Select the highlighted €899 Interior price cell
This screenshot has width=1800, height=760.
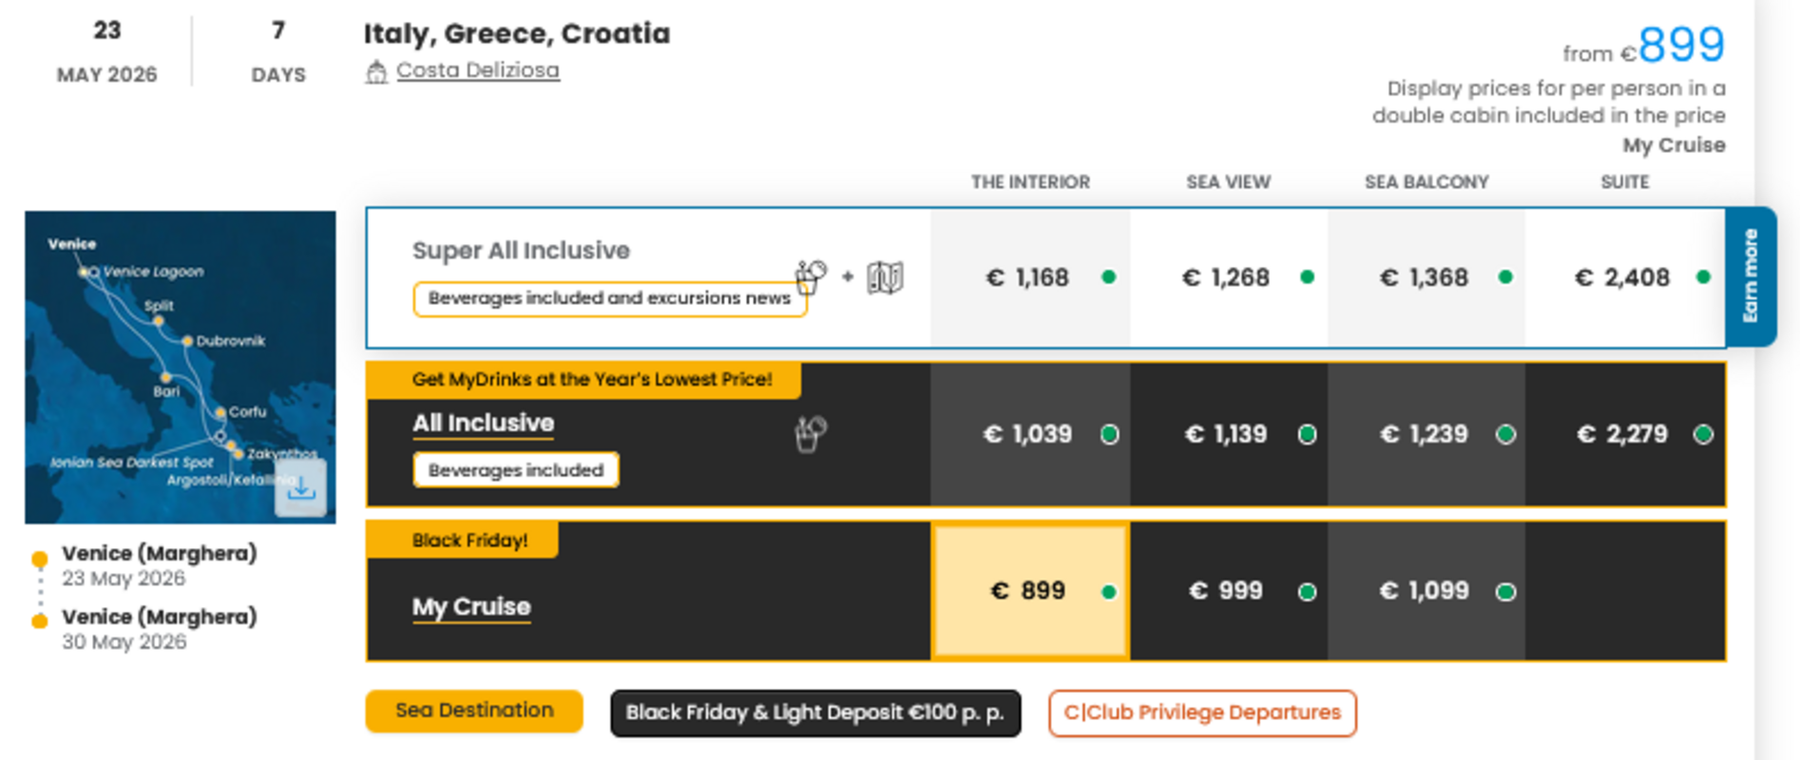point(1028,590)
